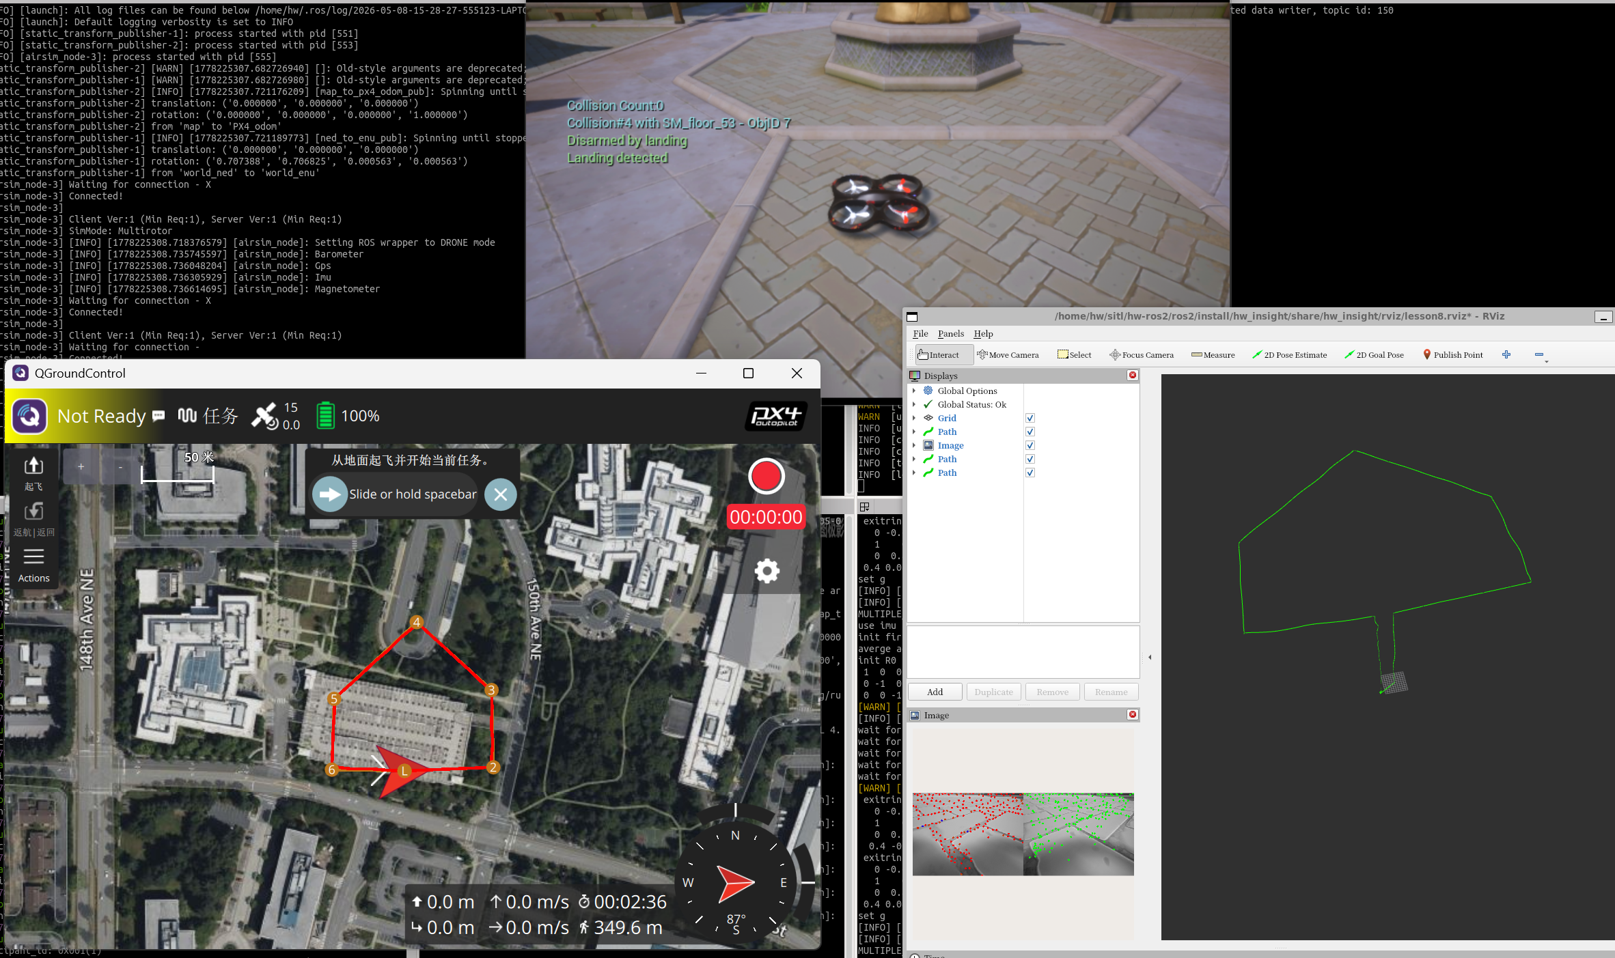Click the Remove display button
Image resolution: width=1615 pixels, height=958 pixels.
[x=1053, y=692]
